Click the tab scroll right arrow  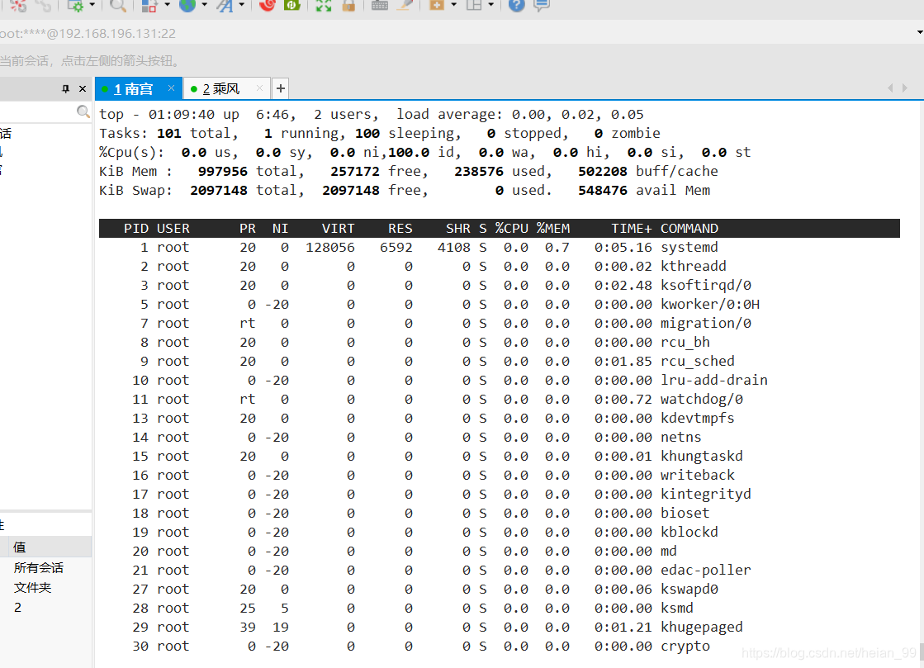[905, 88]
